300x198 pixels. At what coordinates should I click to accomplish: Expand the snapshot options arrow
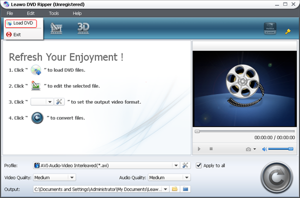coord(254,149)
